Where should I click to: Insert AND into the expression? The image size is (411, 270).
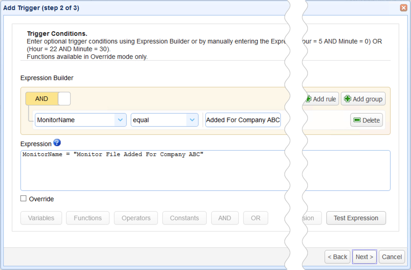tap(225, 218)
